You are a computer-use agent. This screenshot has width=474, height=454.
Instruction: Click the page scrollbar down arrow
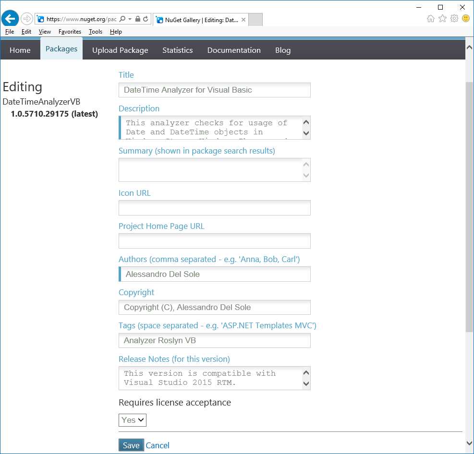coord(470,443)
